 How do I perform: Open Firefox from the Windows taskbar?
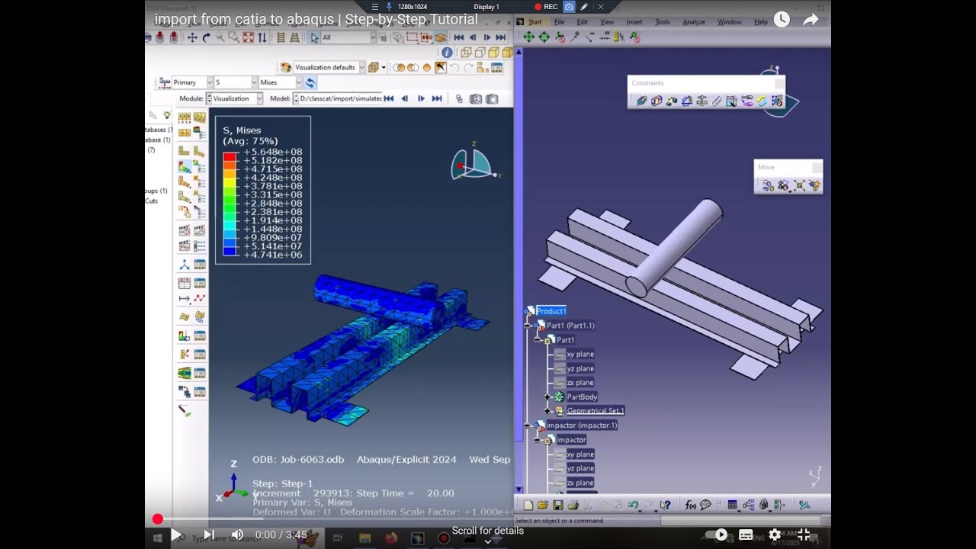click(391, 538)
